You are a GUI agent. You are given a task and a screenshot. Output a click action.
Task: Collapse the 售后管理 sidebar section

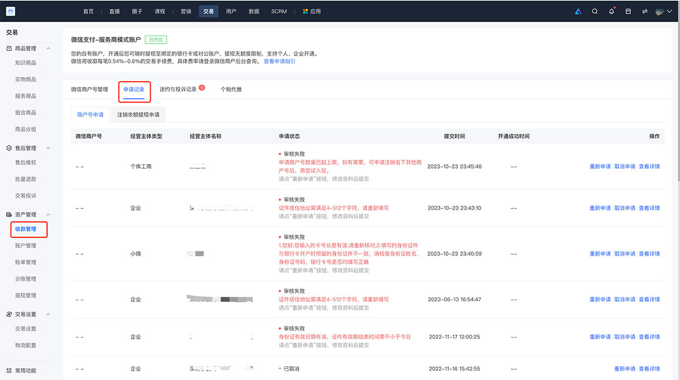coord(48,148)
